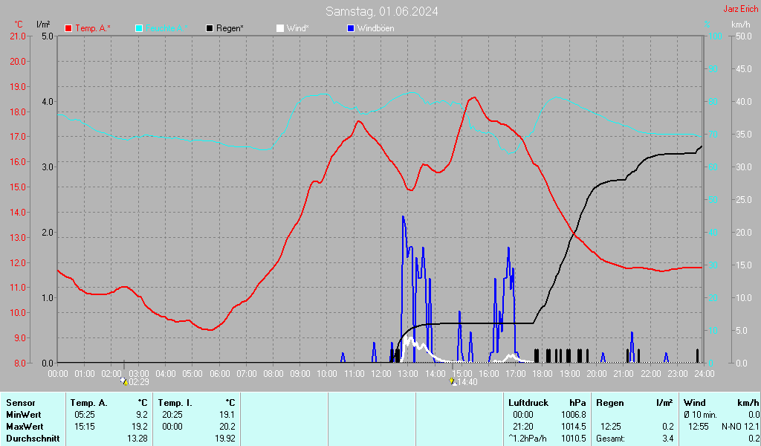
Task: Click the MaxWert row label
Action: 25,427
